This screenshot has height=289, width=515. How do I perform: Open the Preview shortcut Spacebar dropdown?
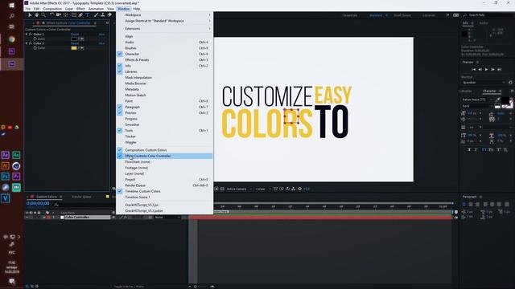click(x=484, y=83)
